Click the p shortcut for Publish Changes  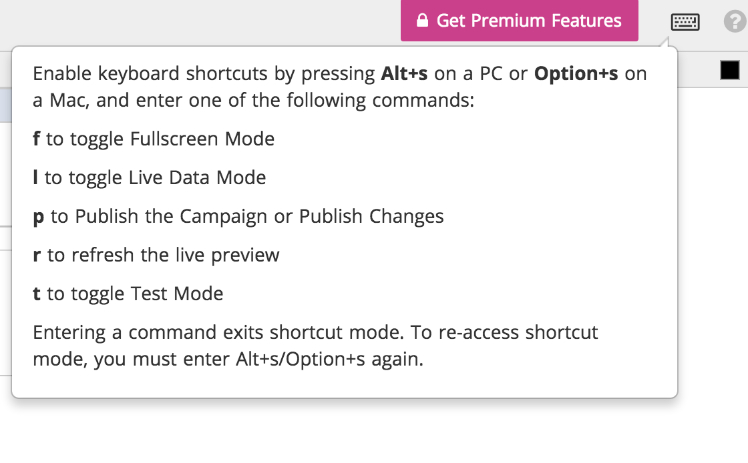pyautogui.click(x=37, y=216)
